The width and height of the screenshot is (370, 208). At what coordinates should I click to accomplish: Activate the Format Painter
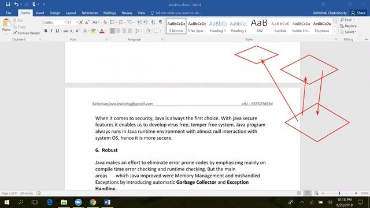[x=27, y=33]
